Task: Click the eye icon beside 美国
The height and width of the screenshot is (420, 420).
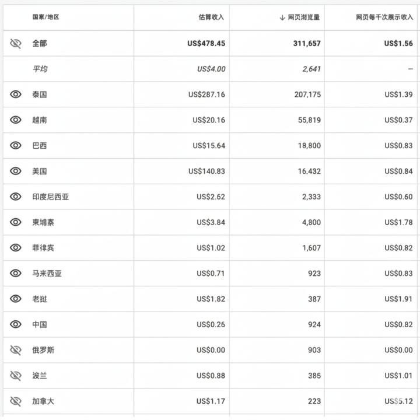Action: [16, 171]
